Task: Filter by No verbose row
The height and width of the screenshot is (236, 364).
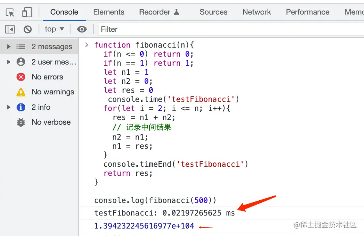Action: [39, 122]
